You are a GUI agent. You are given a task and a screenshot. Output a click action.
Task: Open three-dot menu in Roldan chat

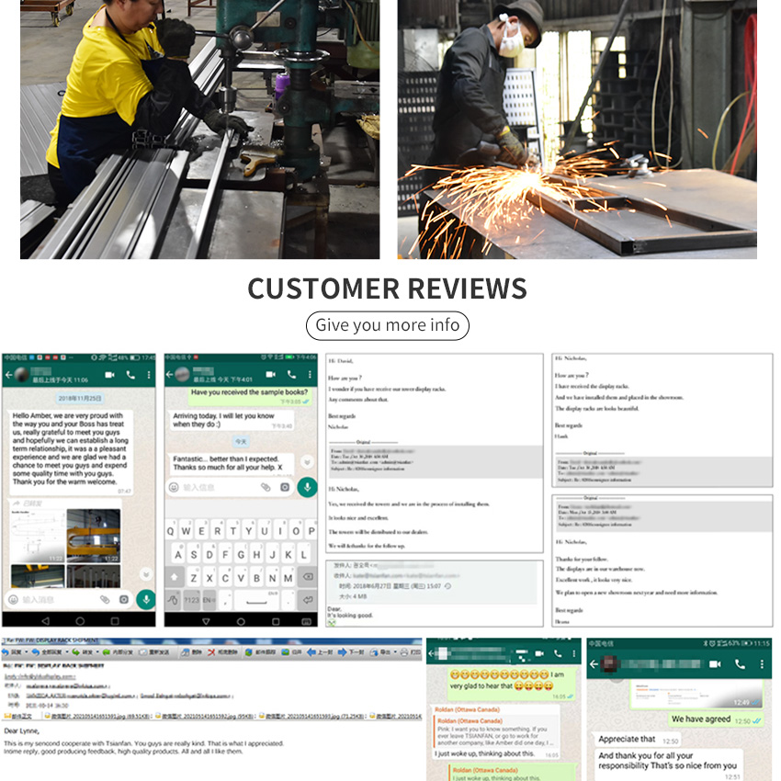pyautogui.click(x=573, y=653)
